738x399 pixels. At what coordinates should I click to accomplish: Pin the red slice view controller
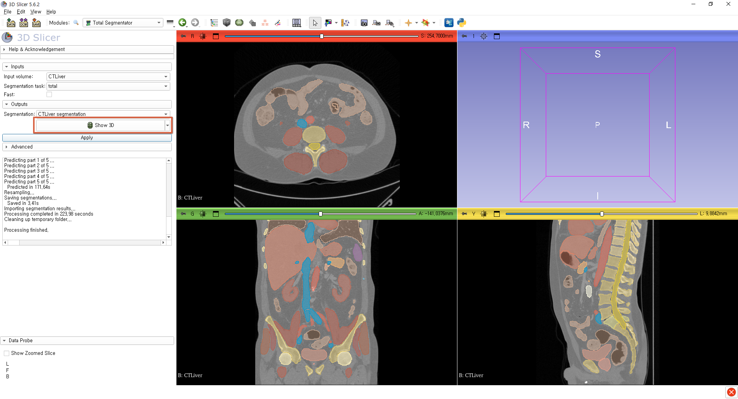(x=183, y=36)
